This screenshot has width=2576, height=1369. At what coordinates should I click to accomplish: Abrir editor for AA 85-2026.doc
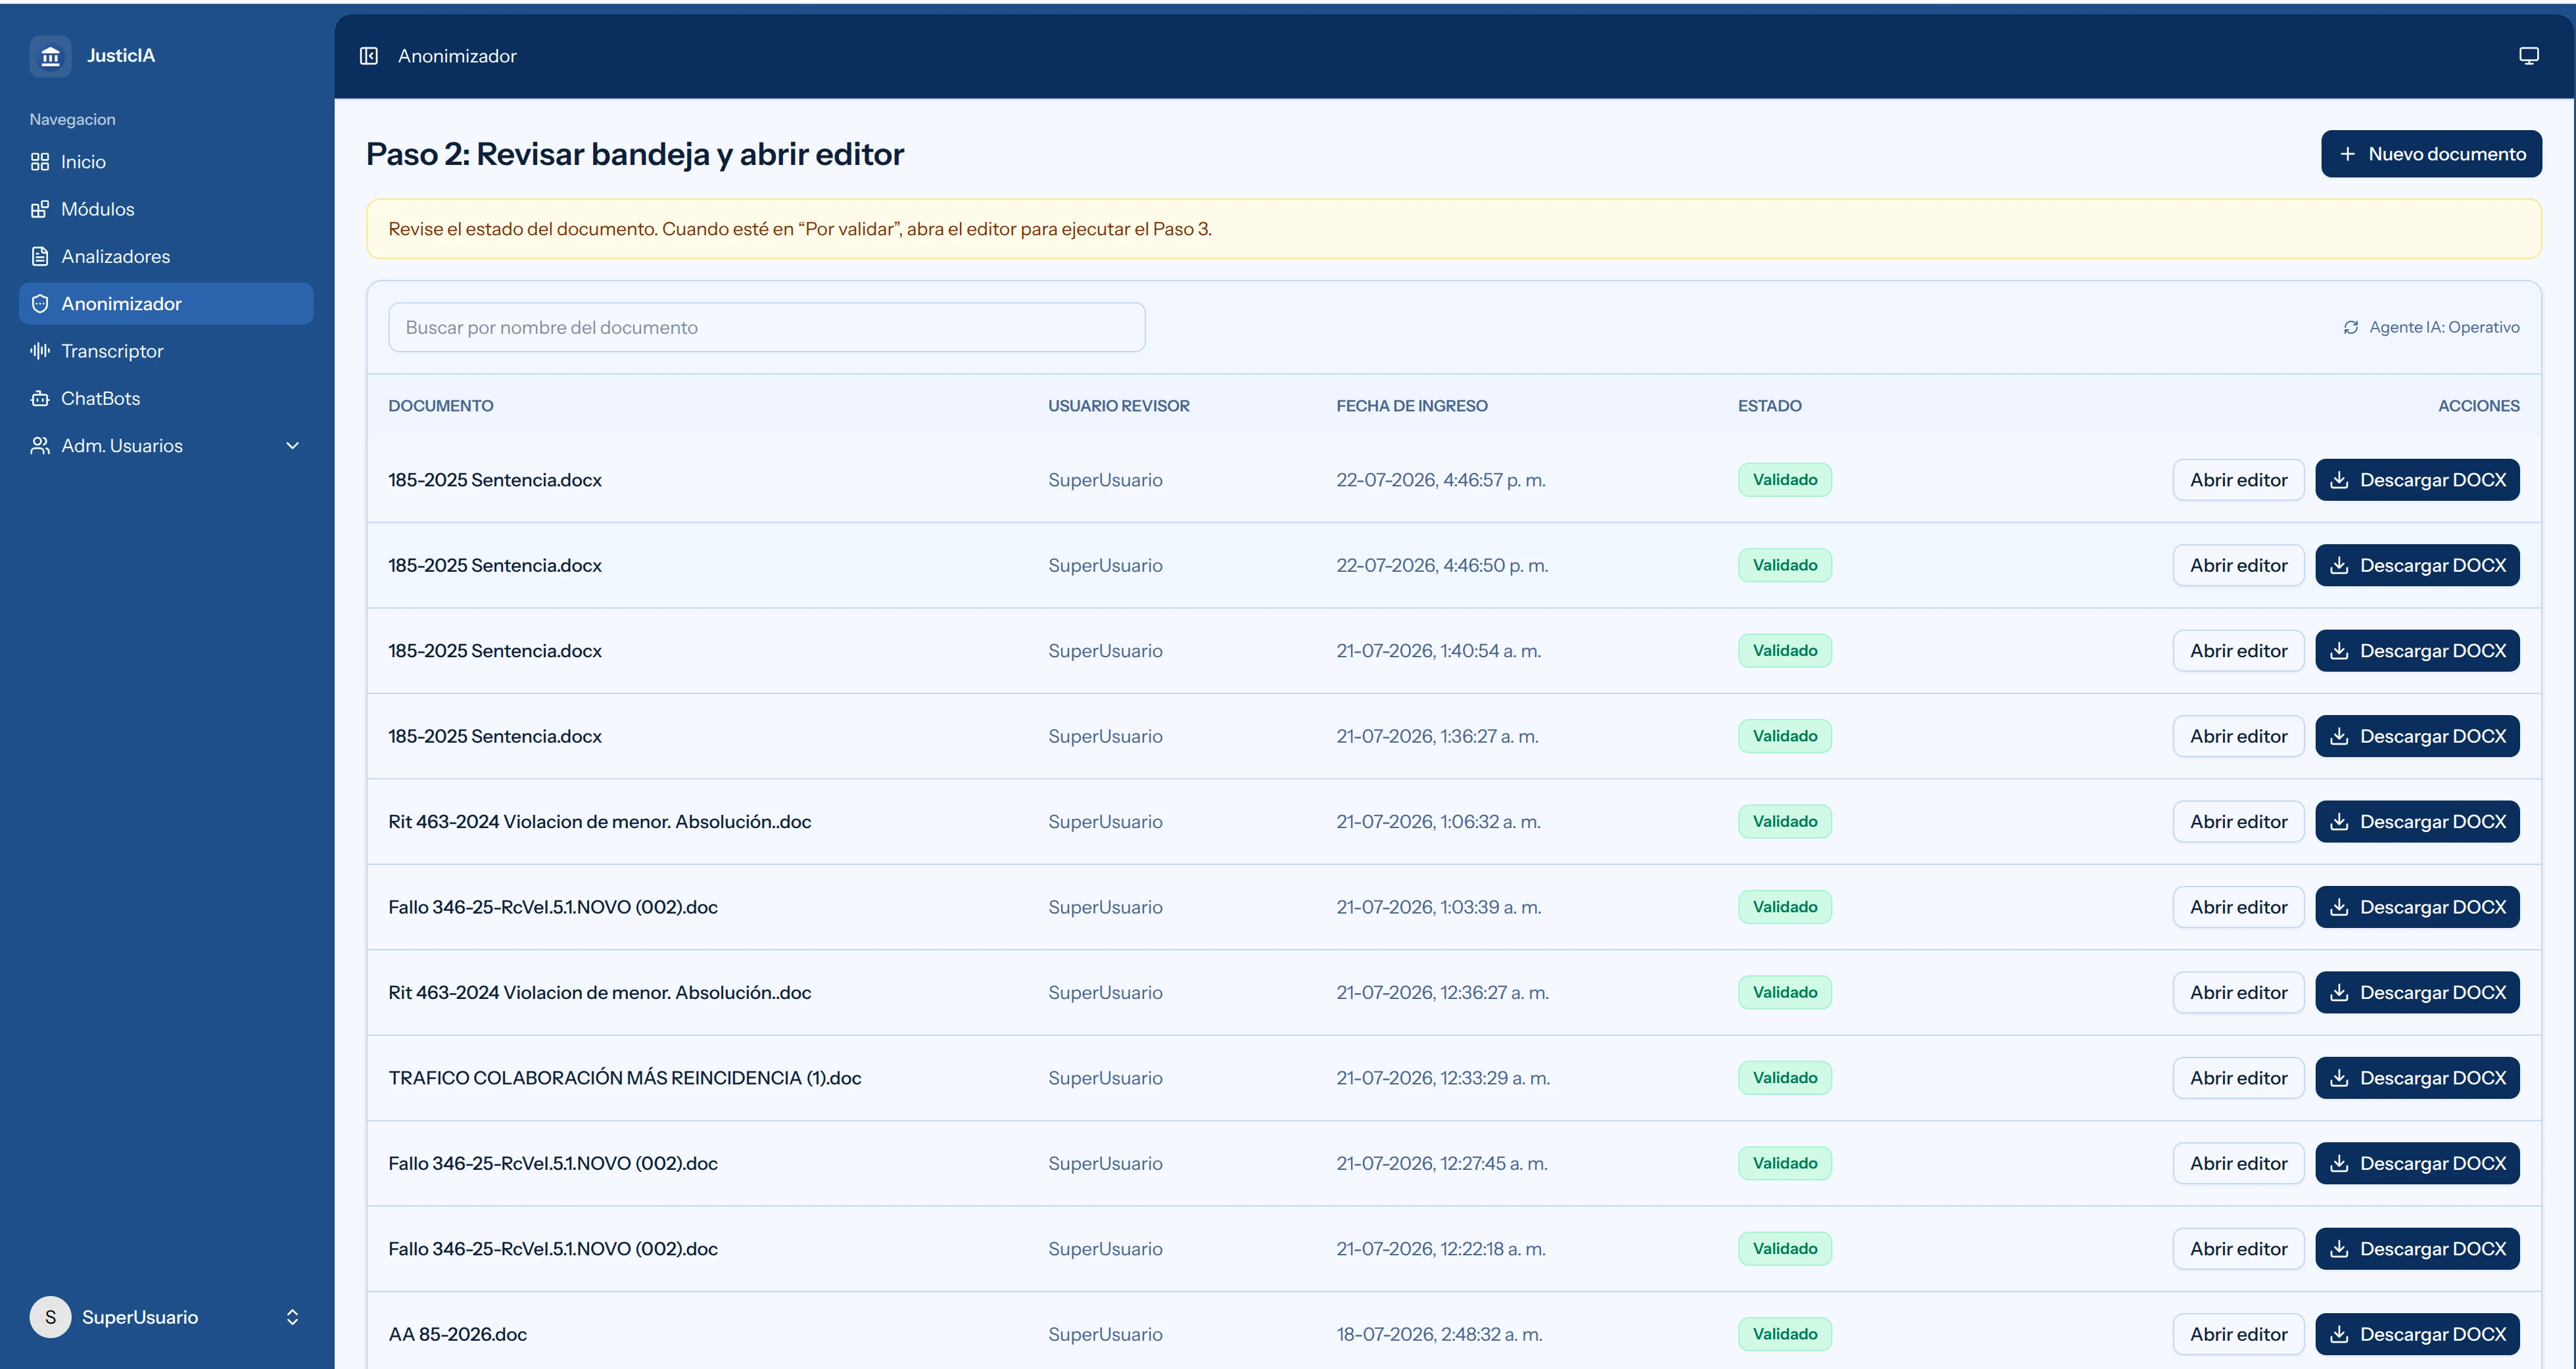pyautogui.click(x=2238, y=1334)
